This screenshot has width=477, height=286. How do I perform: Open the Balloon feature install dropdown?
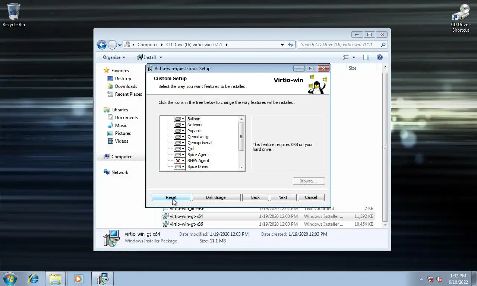[180, 119]
